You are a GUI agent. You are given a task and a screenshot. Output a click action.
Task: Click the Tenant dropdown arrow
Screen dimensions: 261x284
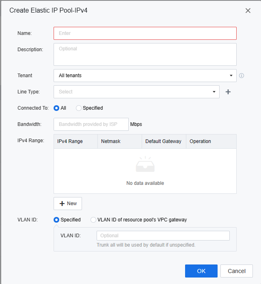coord(231,76)
